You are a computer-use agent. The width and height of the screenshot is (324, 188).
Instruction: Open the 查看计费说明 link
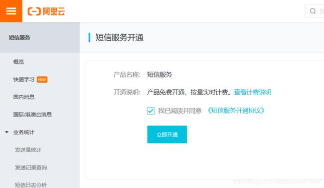coord(253,92)
